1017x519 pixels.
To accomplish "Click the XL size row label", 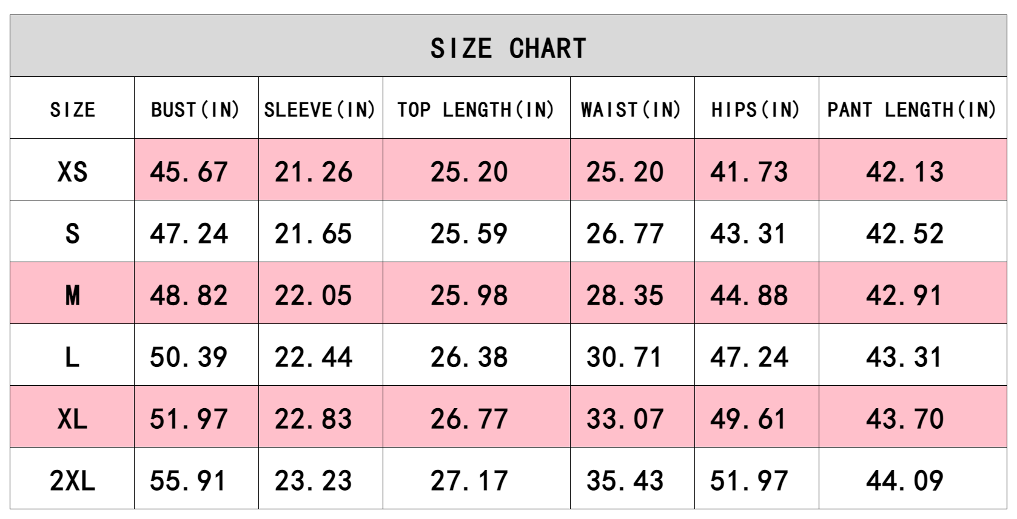I will pyautogui.click(x=72, y=419).
